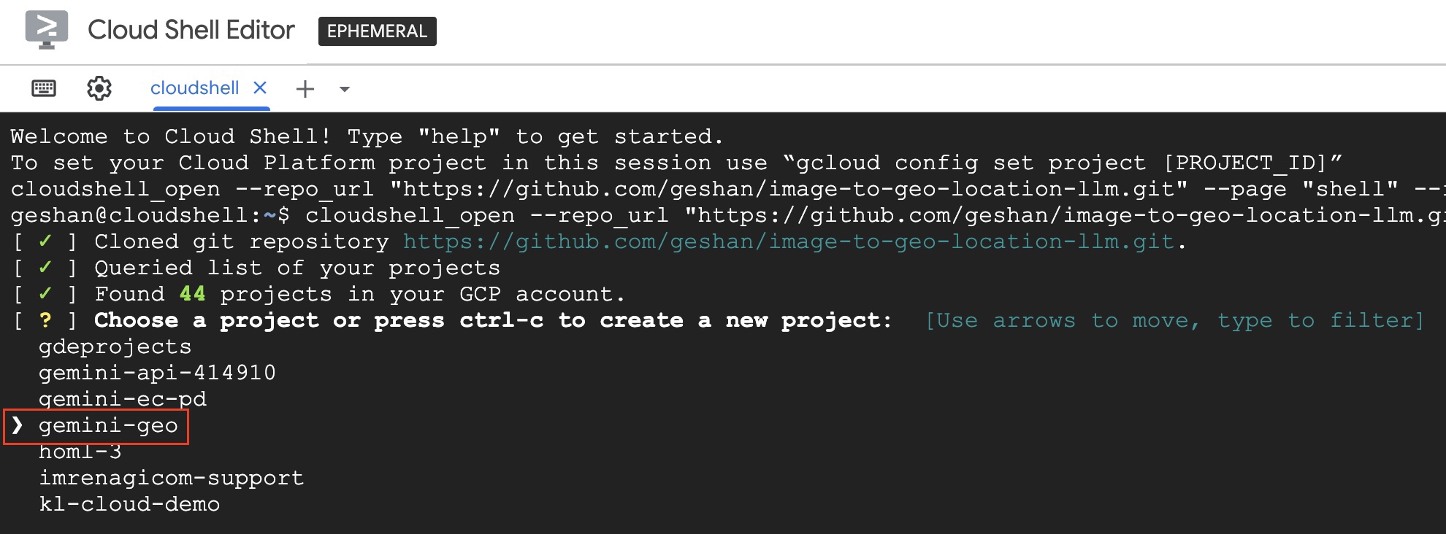Click the green checkmark beside 'Cloned git repository'
This screenshot has width=1446, height=534.
(x=45, y=241)
